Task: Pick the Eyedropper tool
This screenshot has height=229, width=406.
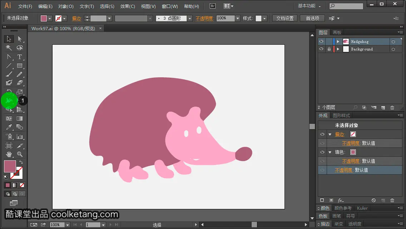Action: pos(9,127)
